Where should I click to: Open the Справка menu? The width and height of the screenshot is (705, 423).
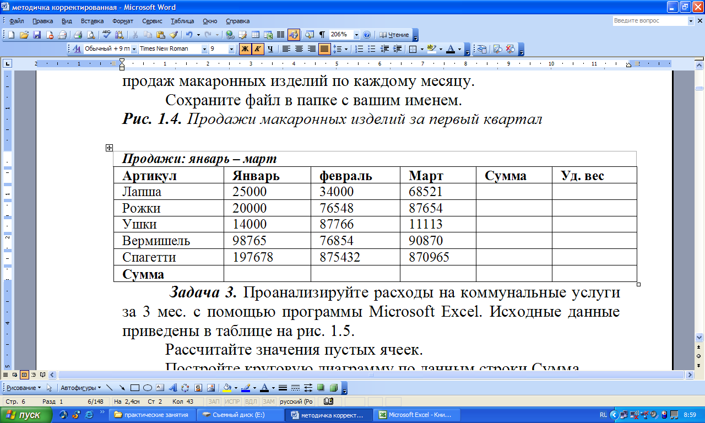pyautogui.click(x=237, y=21)
